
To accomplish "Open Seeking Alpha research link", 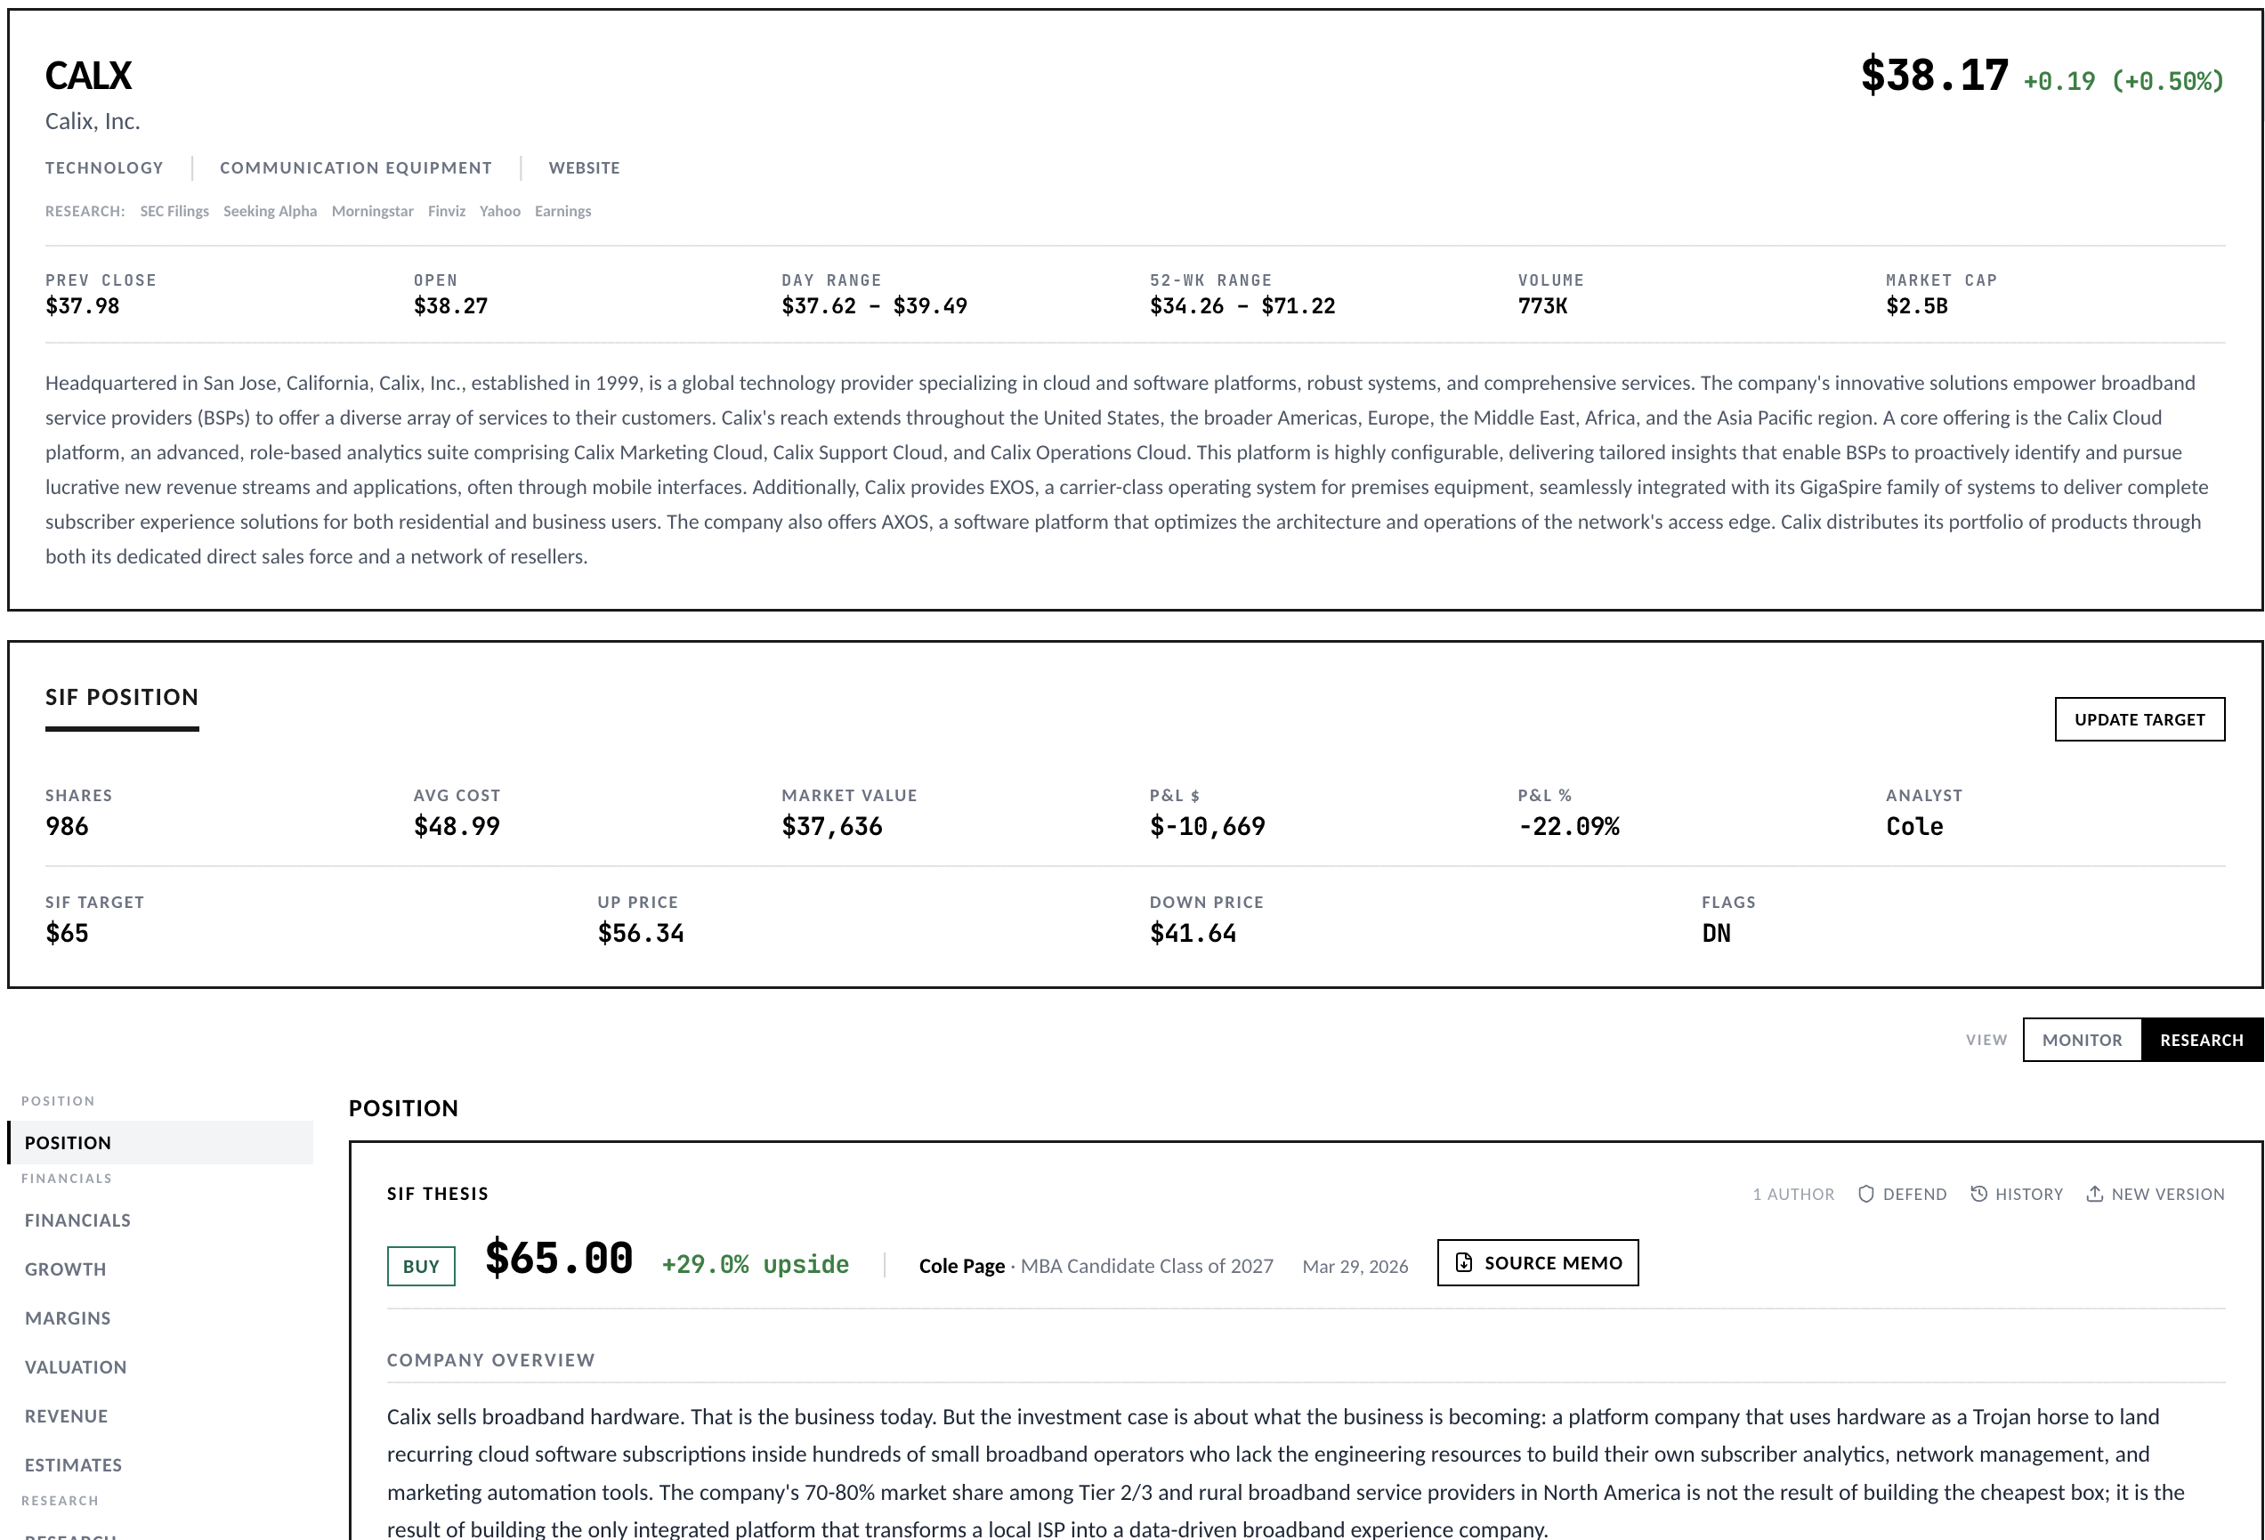I will [270, 211].
